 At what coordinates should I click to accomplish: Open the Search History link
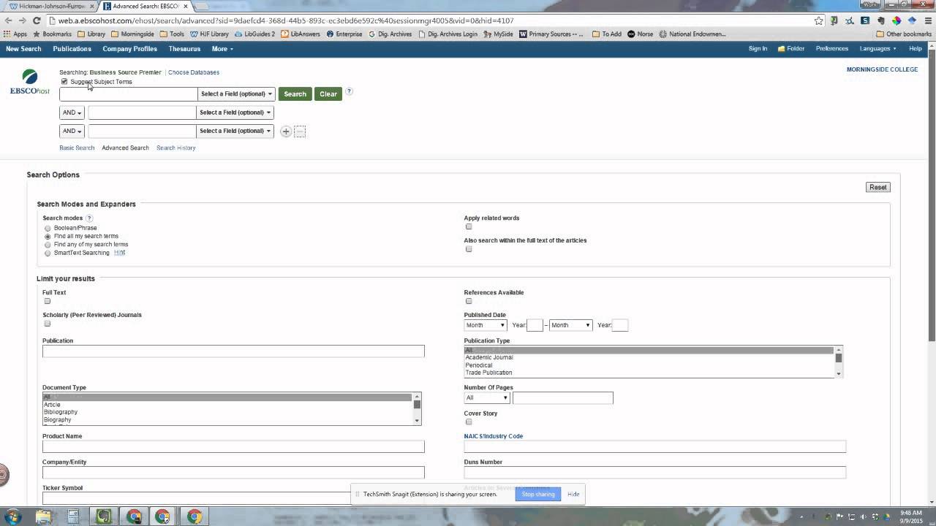tap(175, 148)
